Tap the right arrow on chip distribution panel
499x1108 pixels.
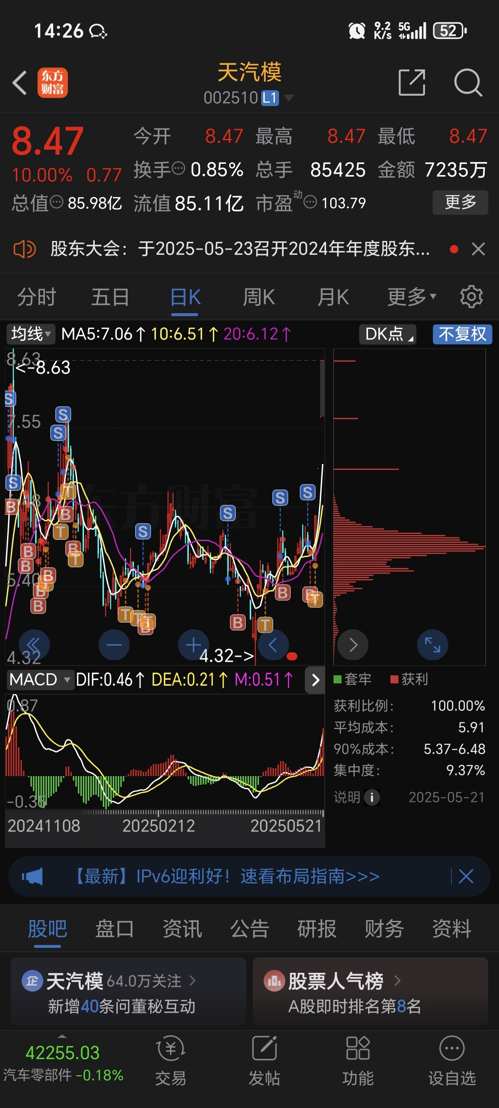point(353,645)
